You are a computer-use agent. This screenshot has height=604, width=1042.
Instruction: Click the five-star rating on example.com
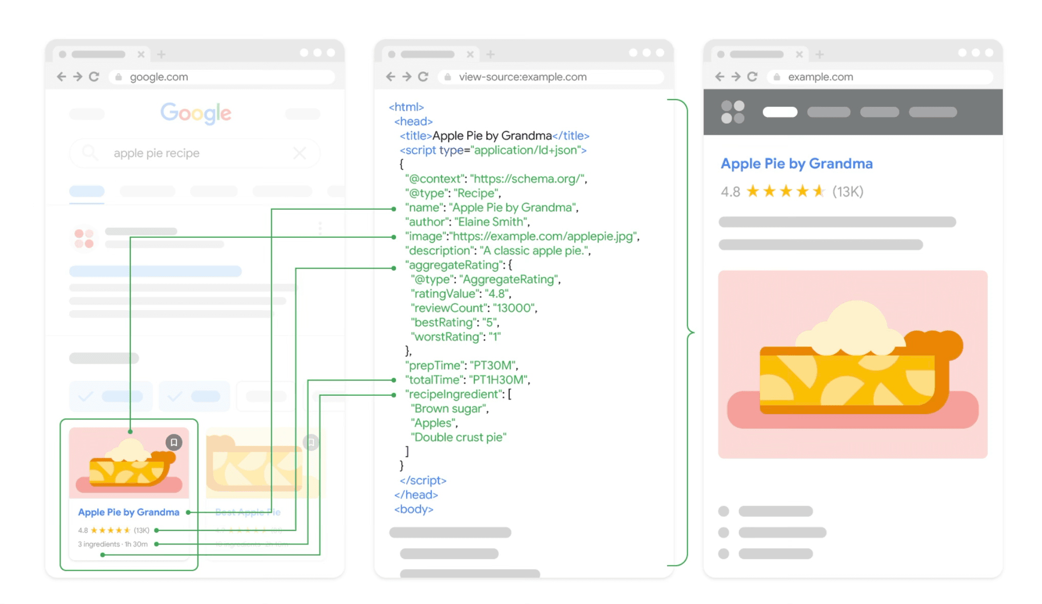click(785, 192)
